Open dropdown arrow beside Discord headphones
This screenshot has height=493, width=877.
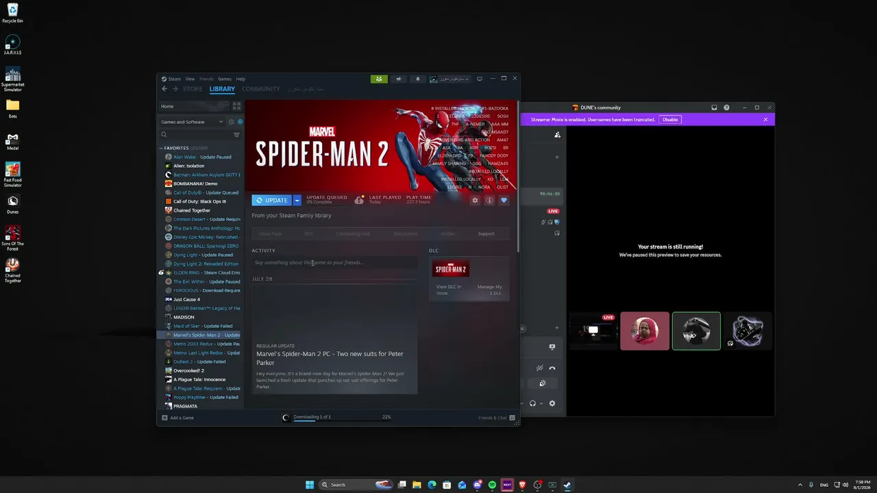(x=541, y=403)
